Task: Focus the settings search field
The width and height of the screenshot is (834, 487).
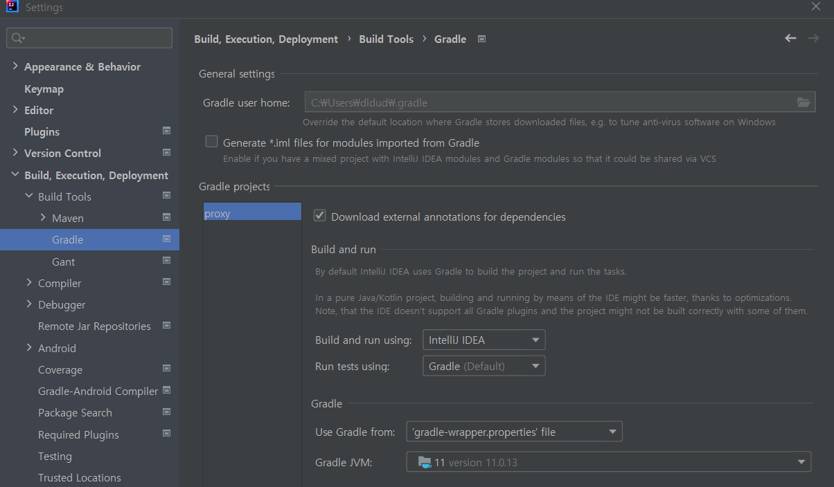Action: (x=89, y=38)
